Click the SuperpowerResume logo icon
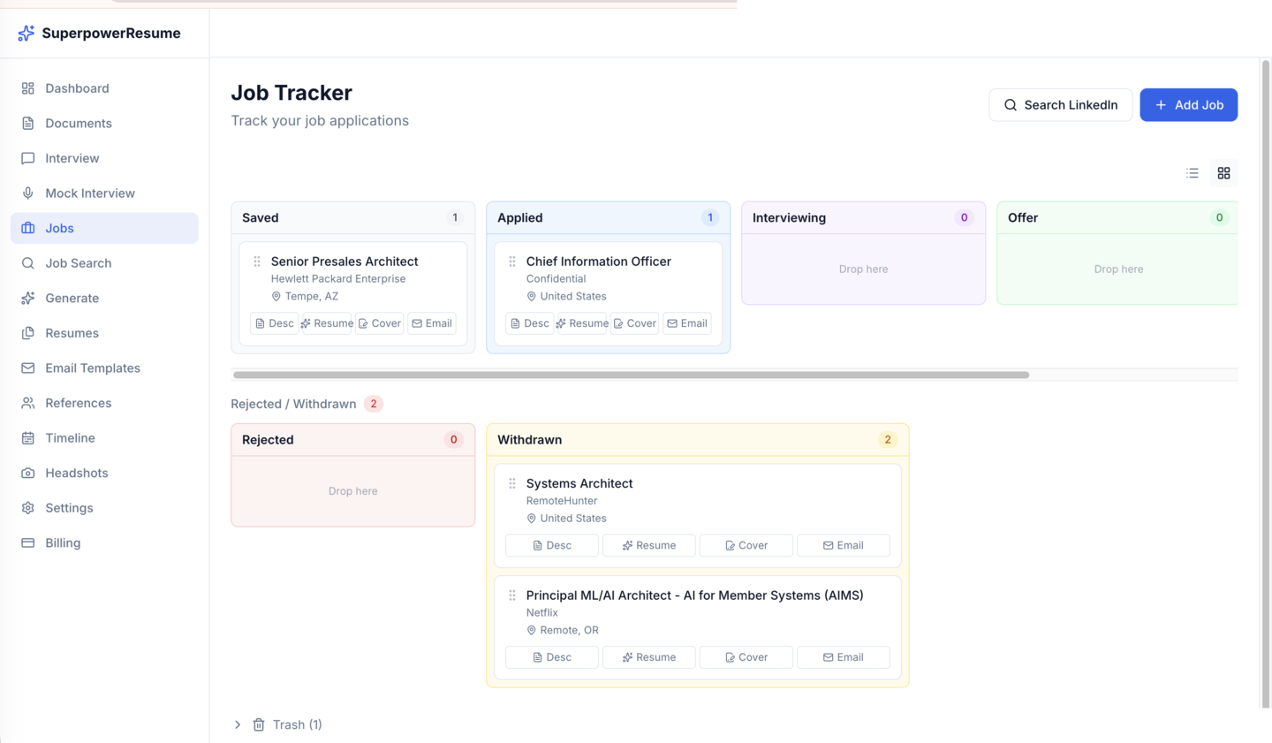Image resolution: width=1272 pixels, height=743 pixels. point(25,33)
